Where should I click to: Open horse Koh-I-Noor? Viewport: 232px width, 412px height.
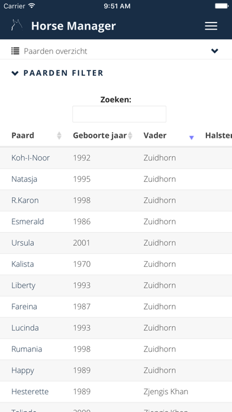tap(30, 158)
